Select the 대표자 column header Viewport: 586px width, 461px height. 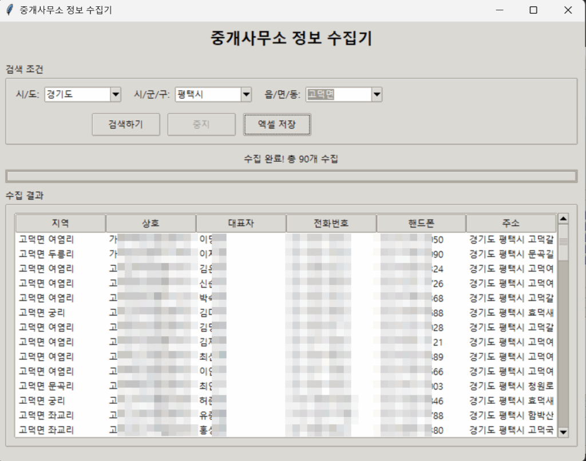241,223
